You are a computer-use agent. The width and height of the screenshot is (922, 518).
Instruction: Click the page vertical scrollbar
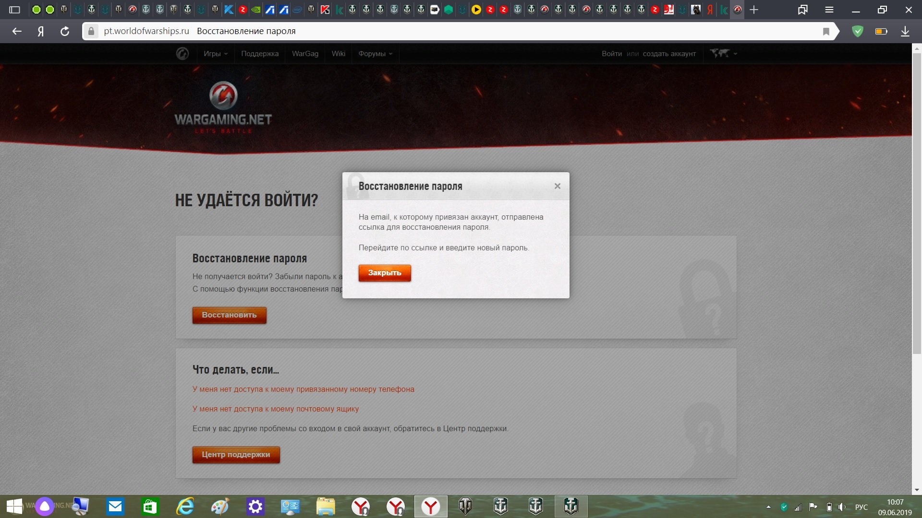point(916,201)
